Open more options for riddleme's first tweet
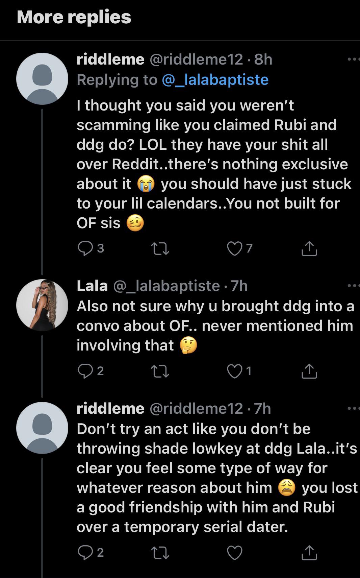This screenshot has height=578, width=360. [353, 59]
